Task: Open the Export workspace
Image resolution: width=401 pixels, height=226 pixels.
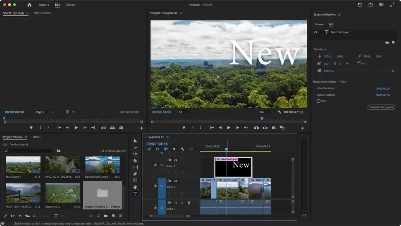Action: (x=71, y=5)
